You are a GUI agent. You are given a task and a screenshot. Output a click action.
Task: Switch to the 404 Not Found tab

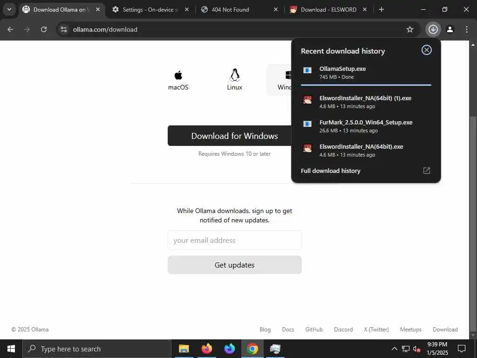(x=240, y=10)
